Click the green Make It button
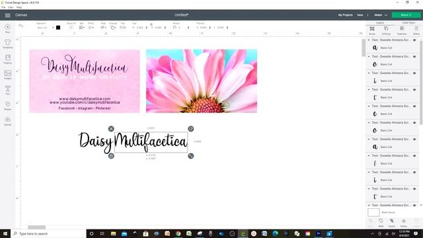The height and width of the screenshot is (238, 423). [406, 15]
